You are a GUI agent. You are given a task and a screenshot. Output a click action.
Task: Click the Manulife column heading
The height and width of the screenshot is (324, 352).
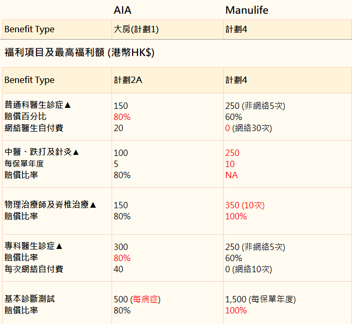coord(247,11)
